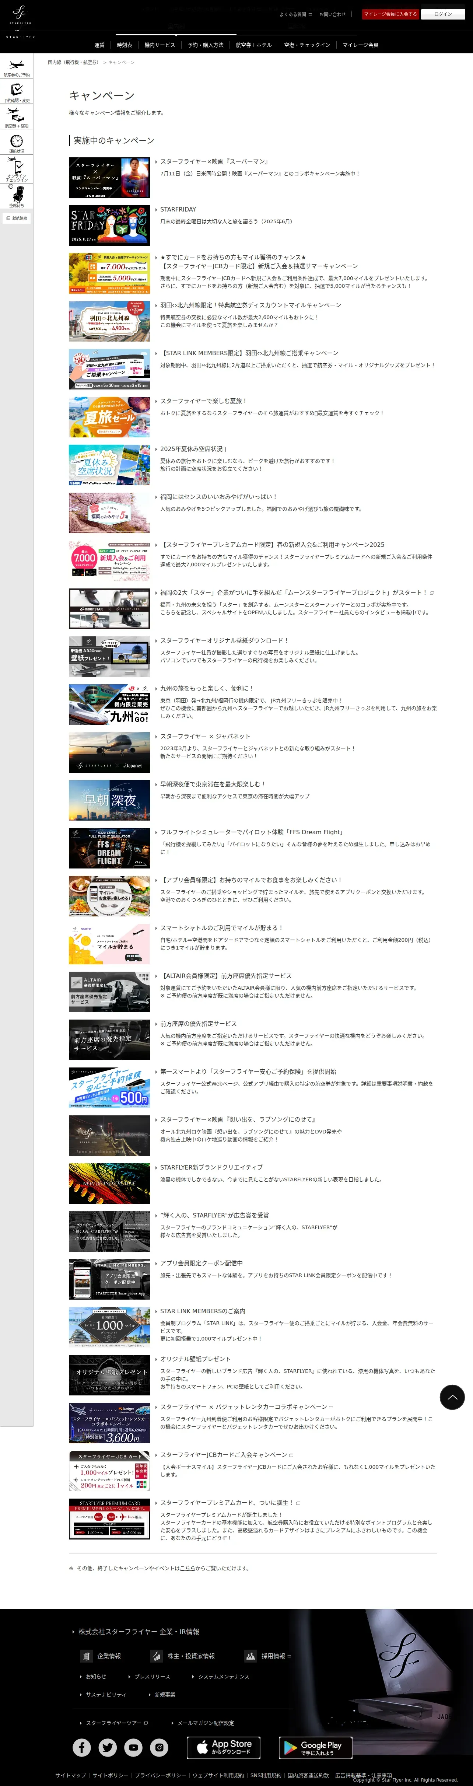473x1786 pixels.
Task: Open the Facebook icon in footer
Action: (82, 1748)
